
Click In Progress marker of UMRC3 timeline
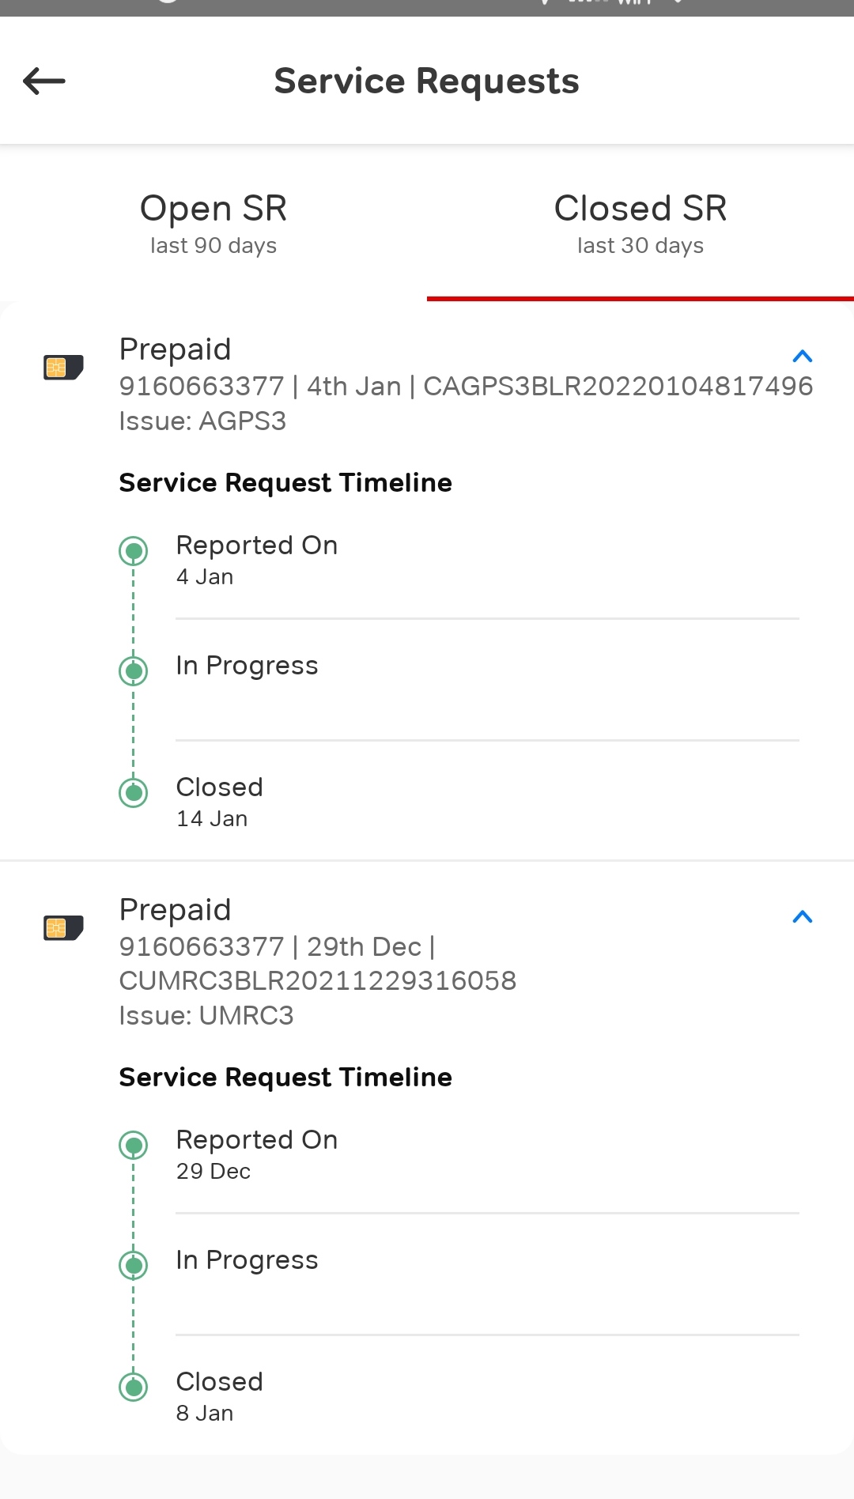pos(133,1265)
